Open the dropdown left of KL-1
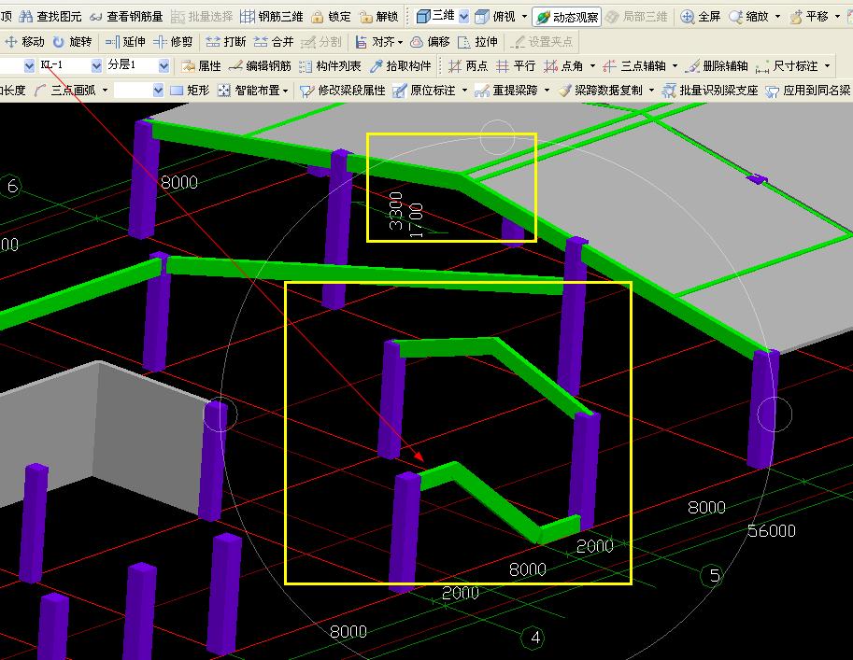Screen dimensions: 853x660 (29, 65)
